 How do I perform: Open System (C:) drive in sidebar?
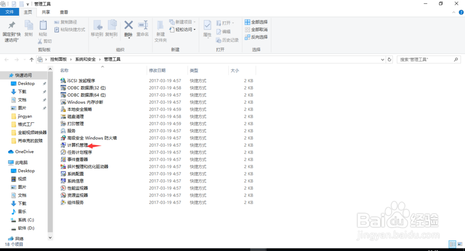22,220
